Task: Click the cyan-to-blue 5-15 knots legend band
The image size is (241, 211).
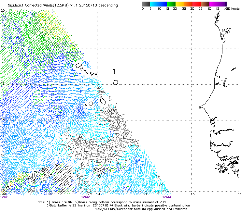Action: click(159, 4)
